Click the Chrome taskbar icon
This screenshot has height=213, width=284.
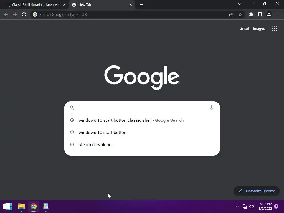point(34,206)
